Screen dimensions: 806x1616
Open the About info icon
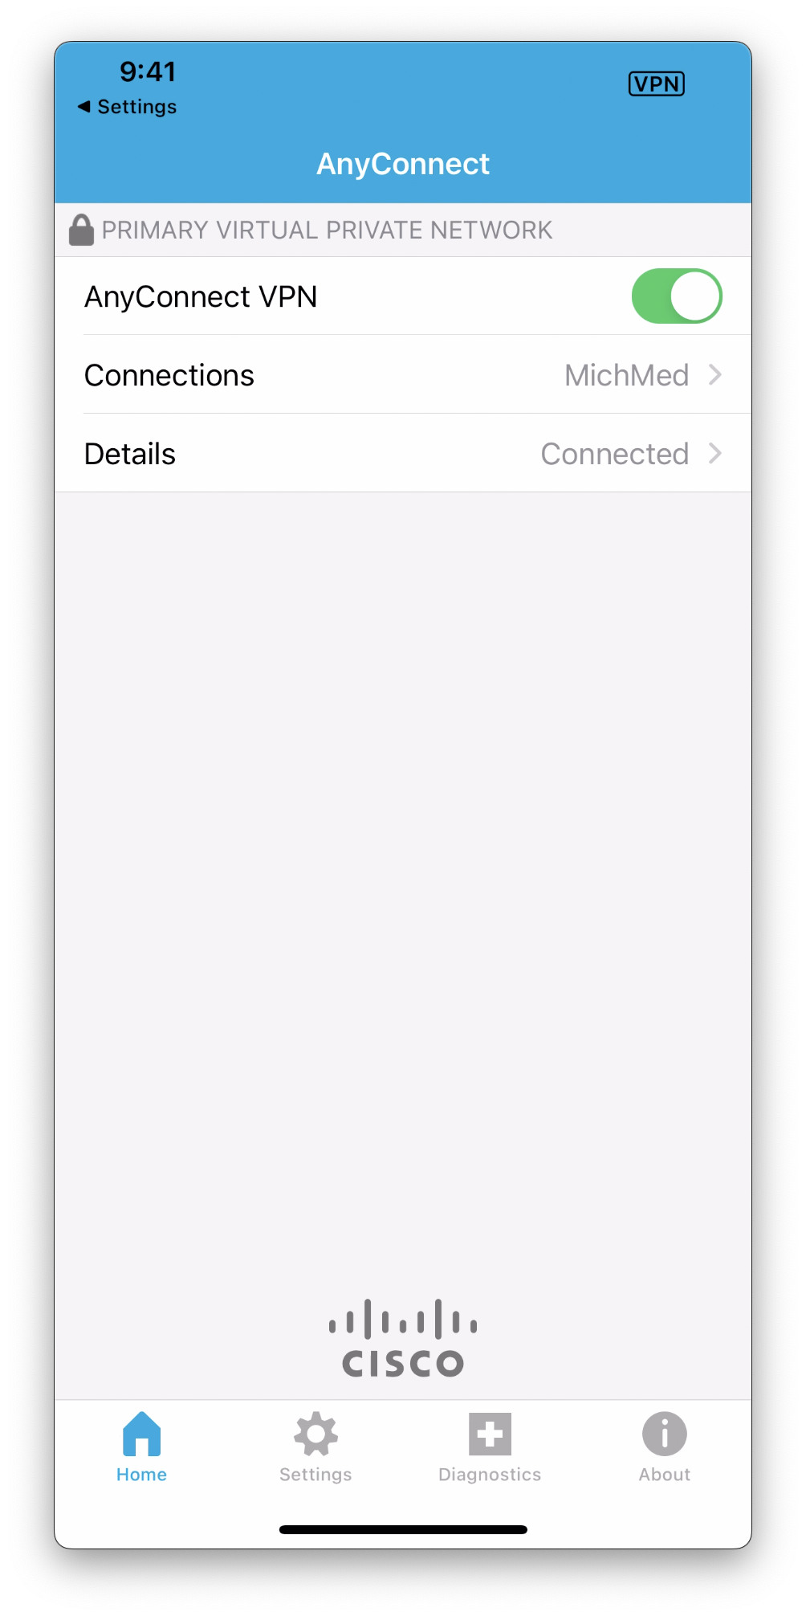(x=664, y=1434)
